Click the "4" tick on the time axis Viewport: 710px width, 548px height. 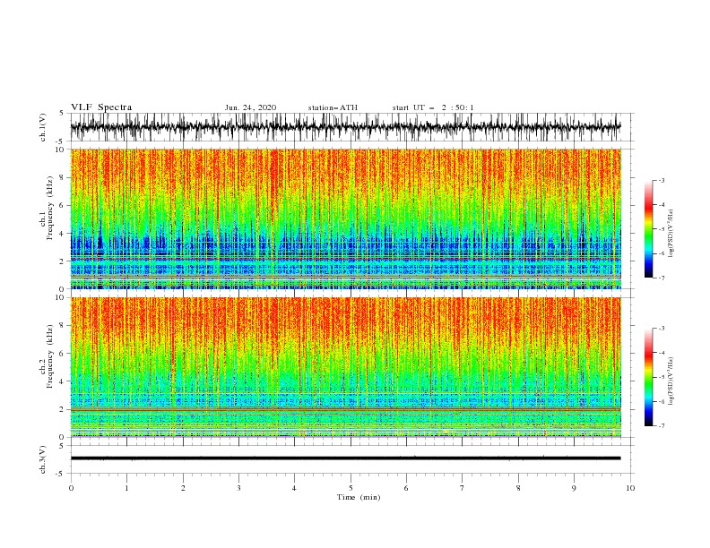point(294,488)
